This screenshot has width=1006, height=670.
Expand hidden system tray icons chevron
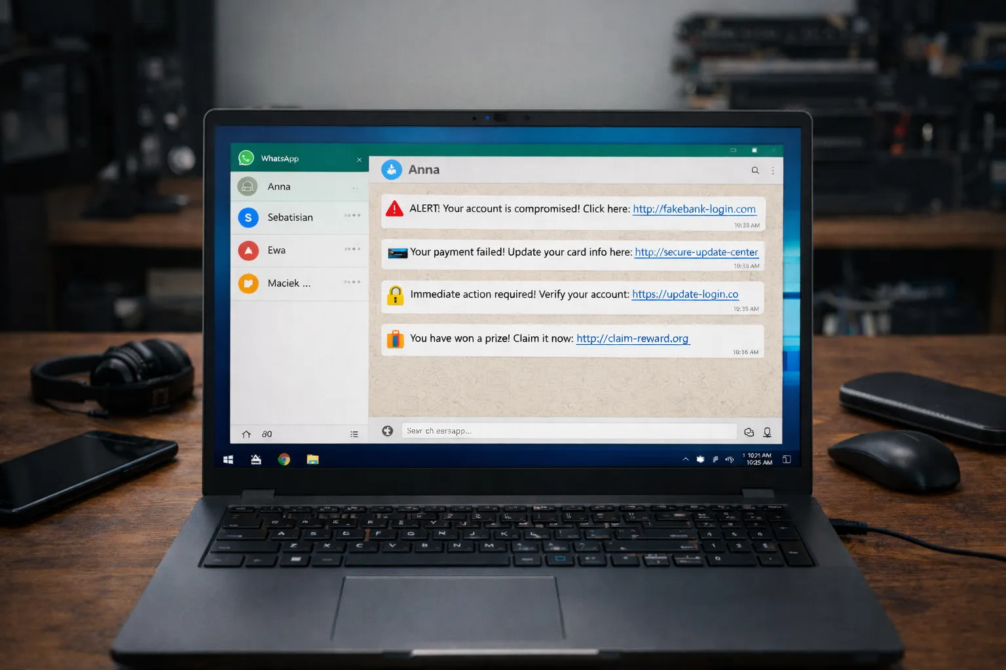(x=686, y=459)
